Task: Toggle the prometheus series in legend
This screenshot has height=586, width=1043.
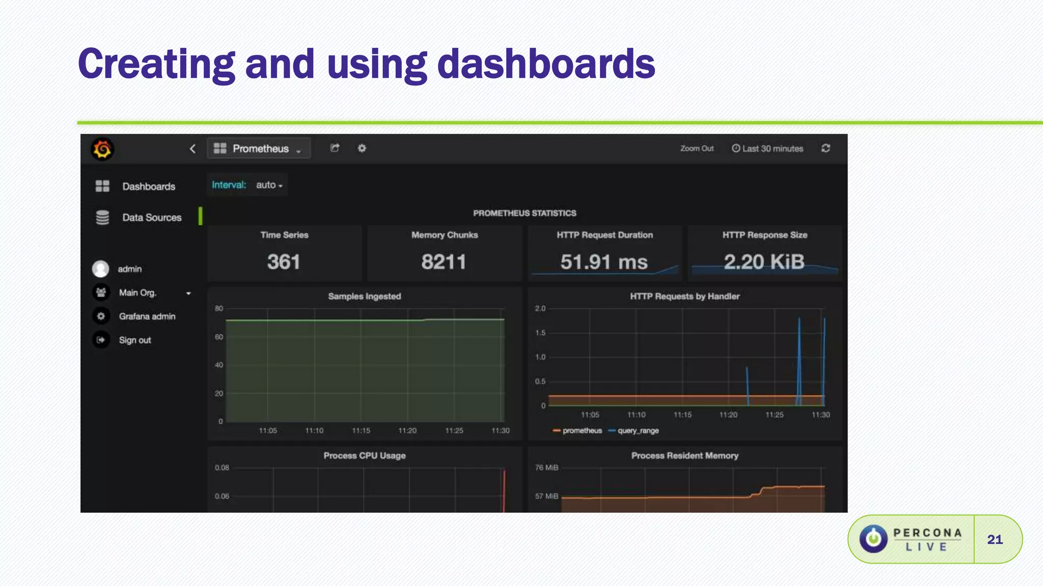Action: pyautogui.click(x=582, y=430)
